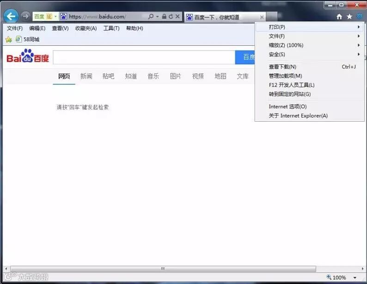Select 管理加载项(M) menu entry

309,76
